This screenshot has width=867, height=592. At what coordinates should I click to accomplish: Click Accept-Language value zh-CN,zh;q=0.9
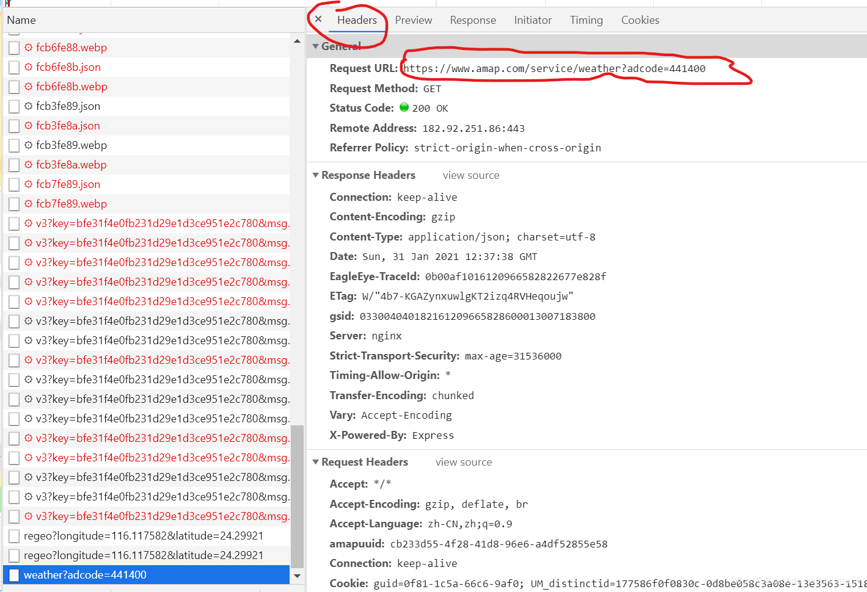pos(470,524)
